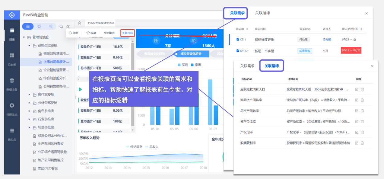Delete the 产权比率 indicator
The image size is (384, 179).
point(362,132)
